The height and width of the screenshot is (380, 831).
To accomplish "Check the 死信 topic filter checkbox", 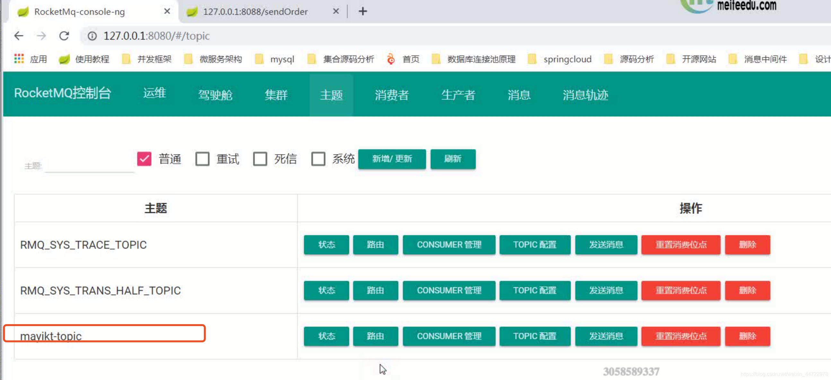I will 260,159.
